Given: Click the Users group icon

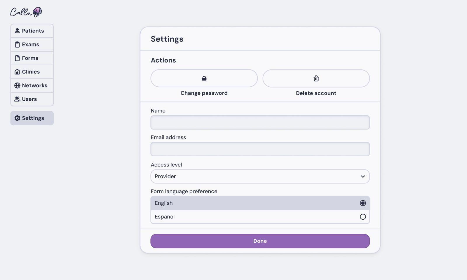Looking at the screenshot, I should pyautogui.click(x=17, y=99).
